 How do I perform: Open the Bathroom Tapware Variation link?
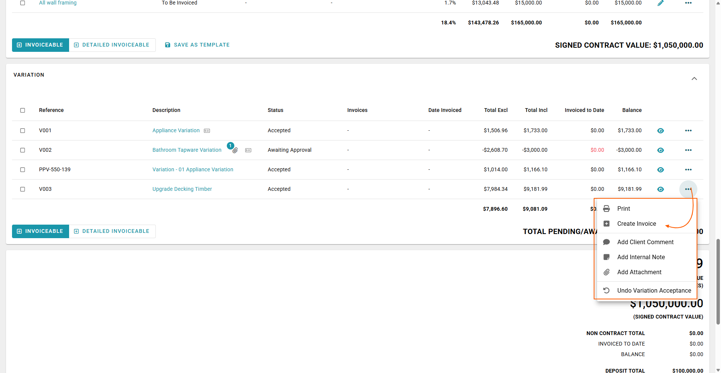[x=187, y=150]
